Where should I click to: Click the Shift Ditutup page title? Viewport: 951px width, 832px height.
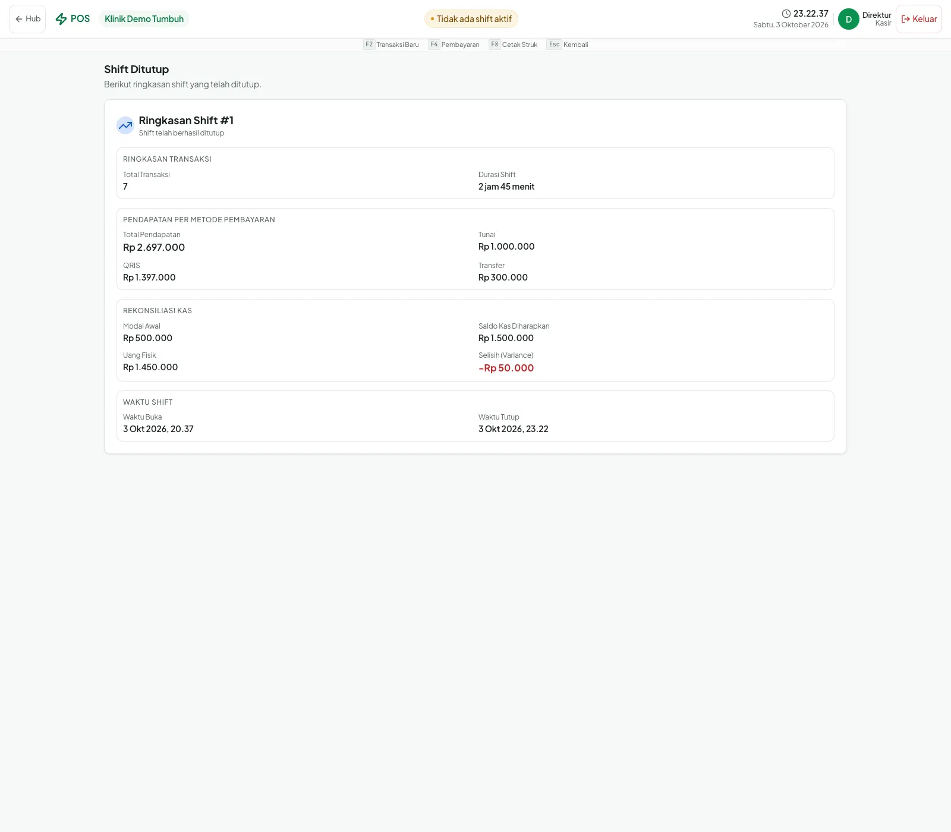pyautogui.click(x=136, y=70)
